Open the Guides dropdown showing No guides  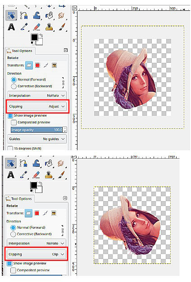pyautogui.click(x=37, y=139)
